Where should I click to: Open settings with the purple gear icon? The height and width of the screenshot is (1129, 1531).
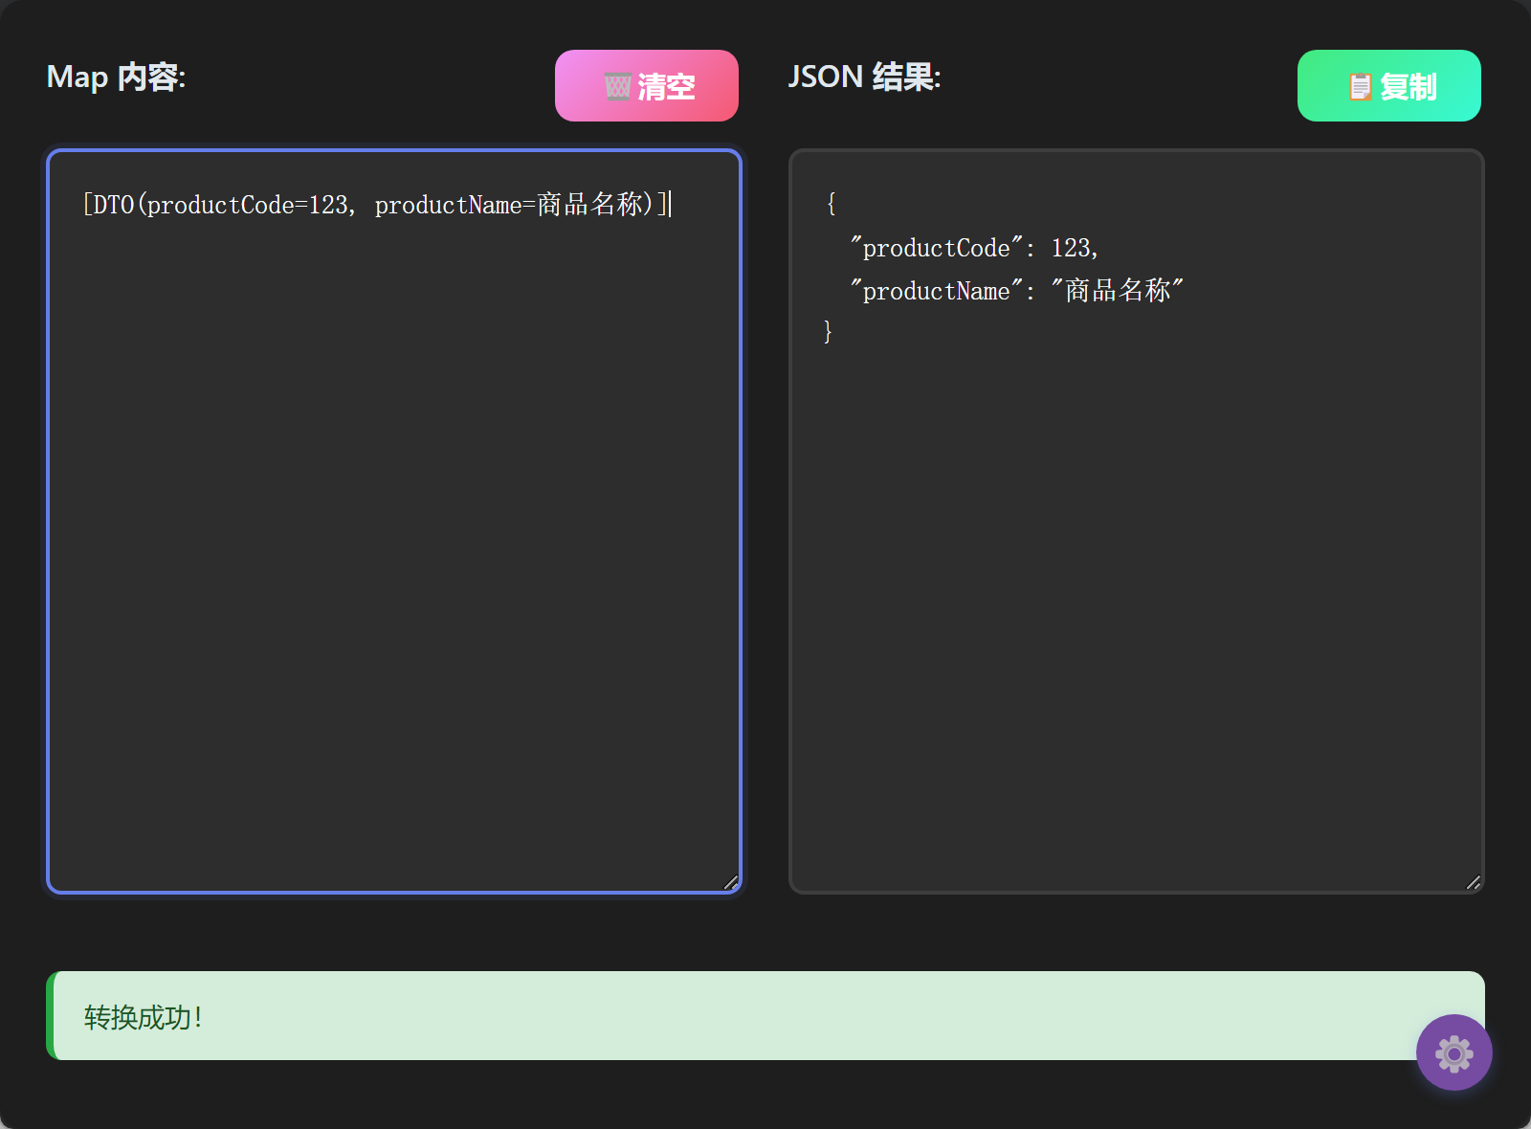click(1453, 1052)
